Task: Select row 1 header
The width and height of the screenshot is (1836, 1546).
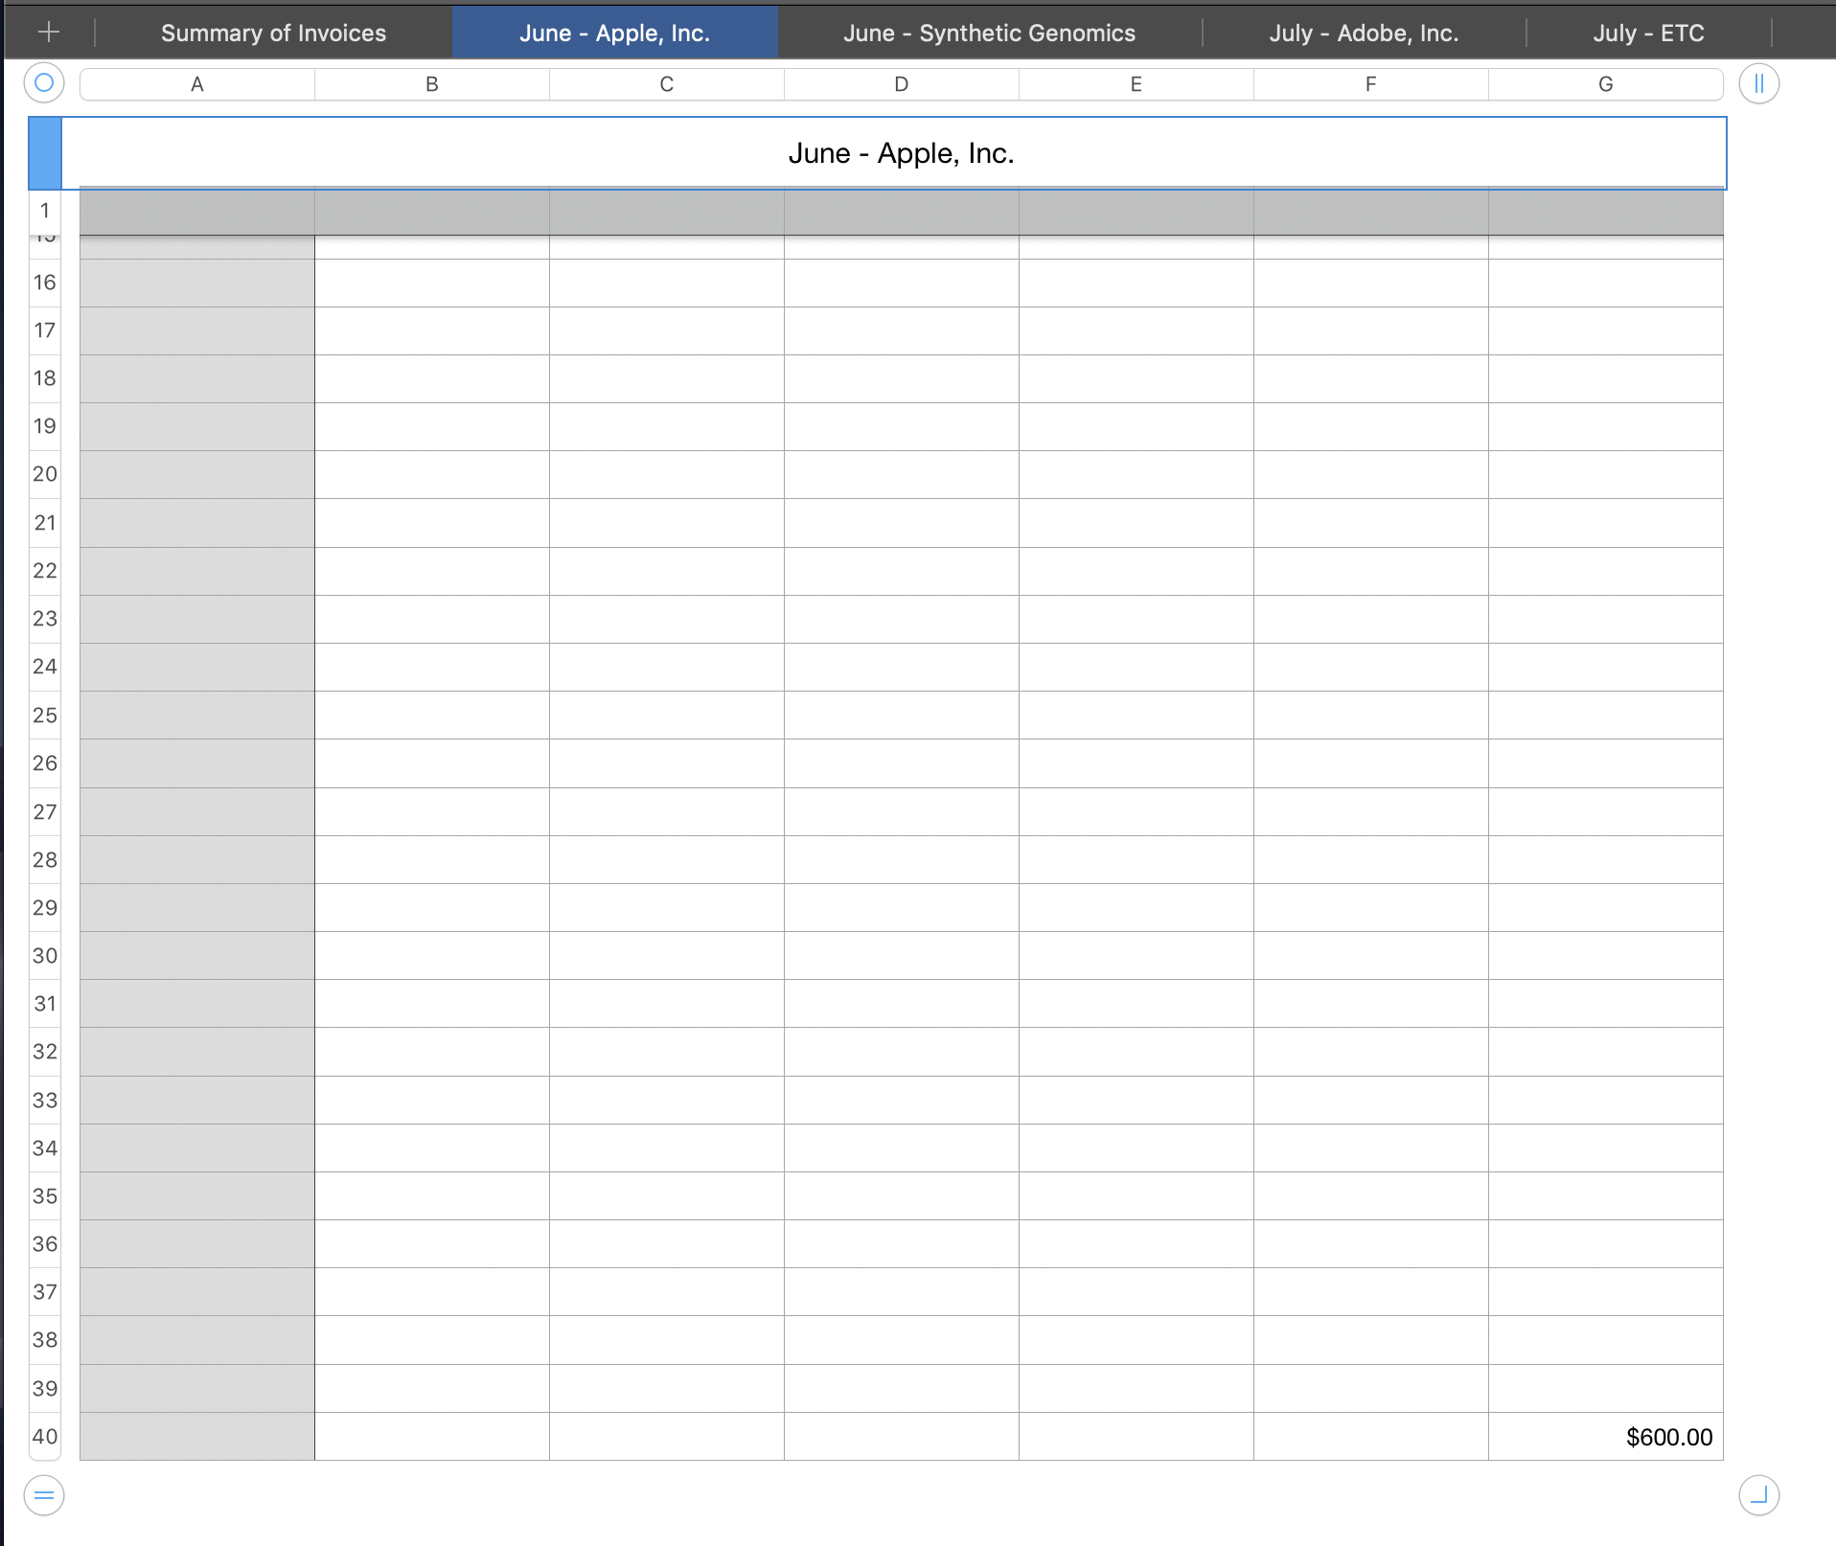Action: (45, 211)
